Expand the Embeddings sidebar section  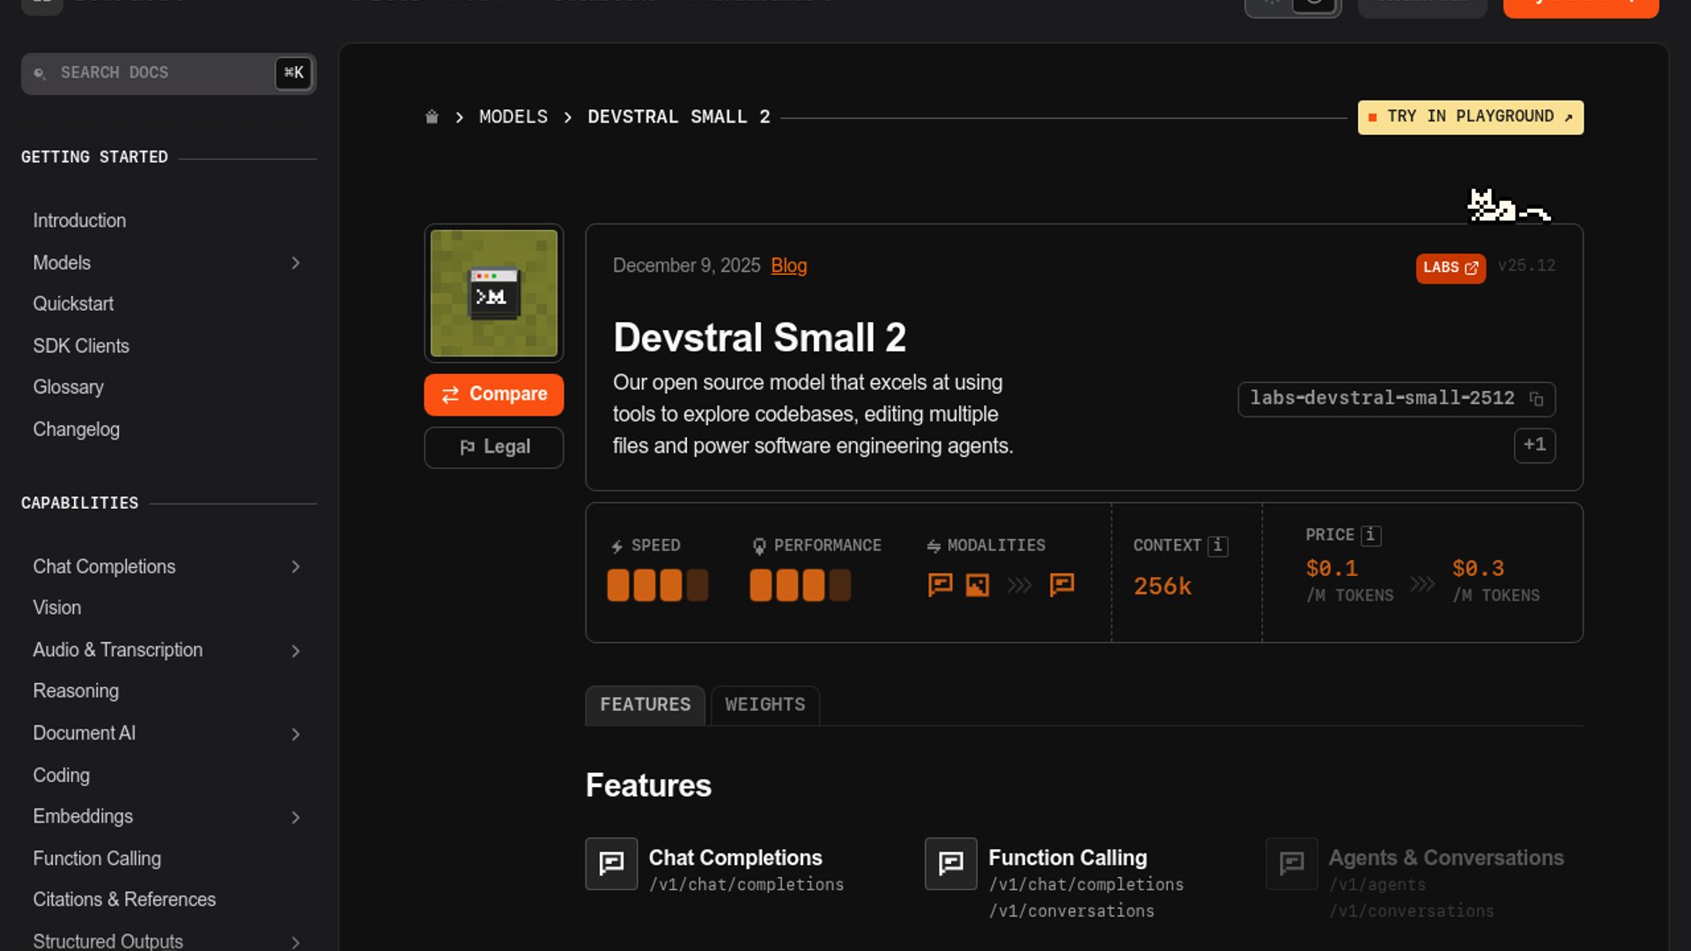[296, 817]
